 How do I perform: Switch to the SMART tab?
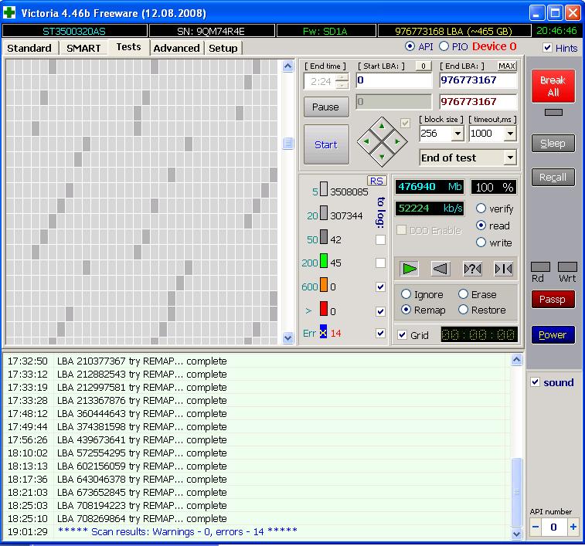coord(83,48)
